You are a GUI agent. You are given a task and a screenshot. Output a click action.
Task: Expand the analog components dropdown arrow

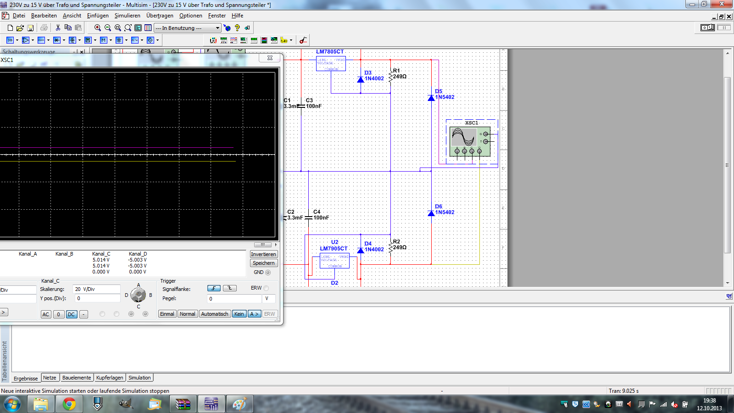33,40
